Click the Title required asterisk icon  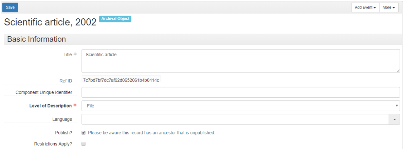tap(75, 54)
